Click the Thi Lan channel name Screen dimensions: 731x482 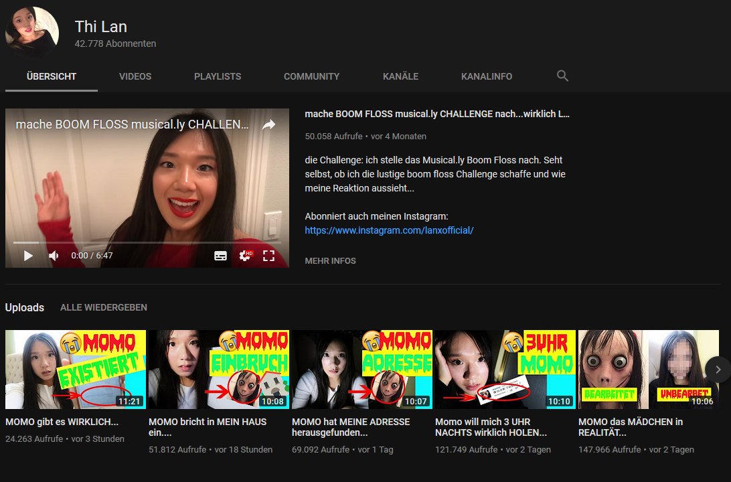coord(100,27)
